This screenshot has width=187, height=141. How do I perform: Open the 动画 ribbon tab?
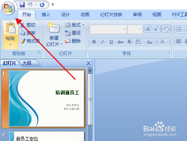click(85, 15)
